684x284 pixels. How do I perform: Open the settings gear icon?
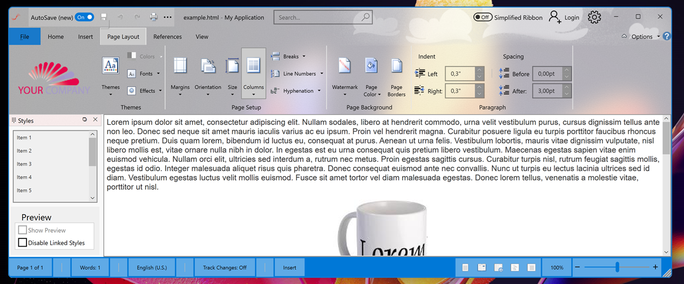[594, 17]
